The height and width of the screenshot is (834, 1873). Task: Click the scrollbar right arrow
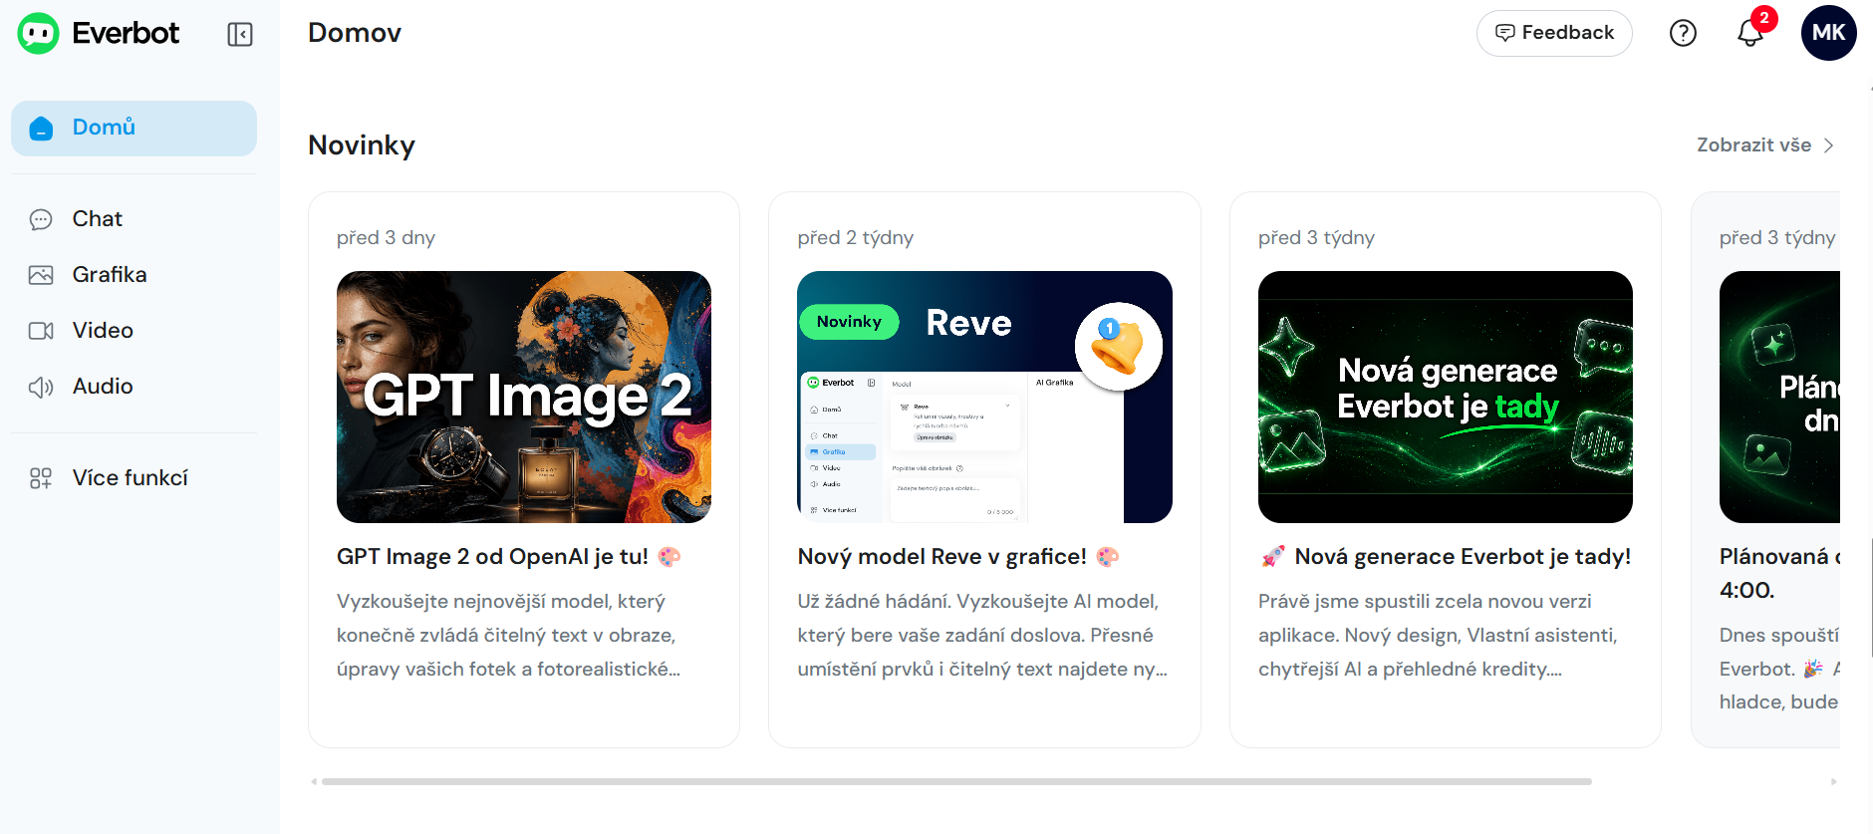click(1833, 782)
